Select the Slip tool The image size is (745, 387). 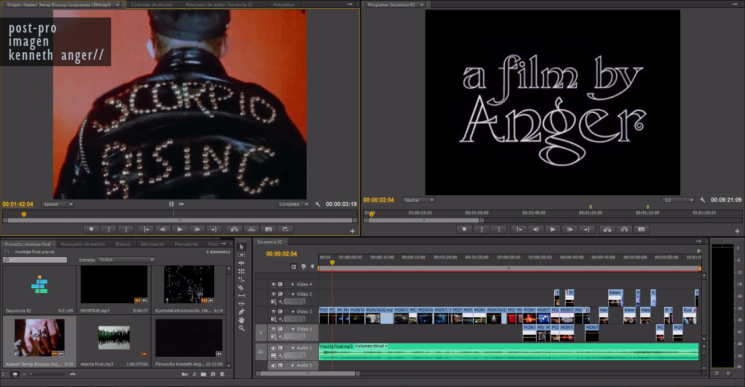[x=242, y=296]
